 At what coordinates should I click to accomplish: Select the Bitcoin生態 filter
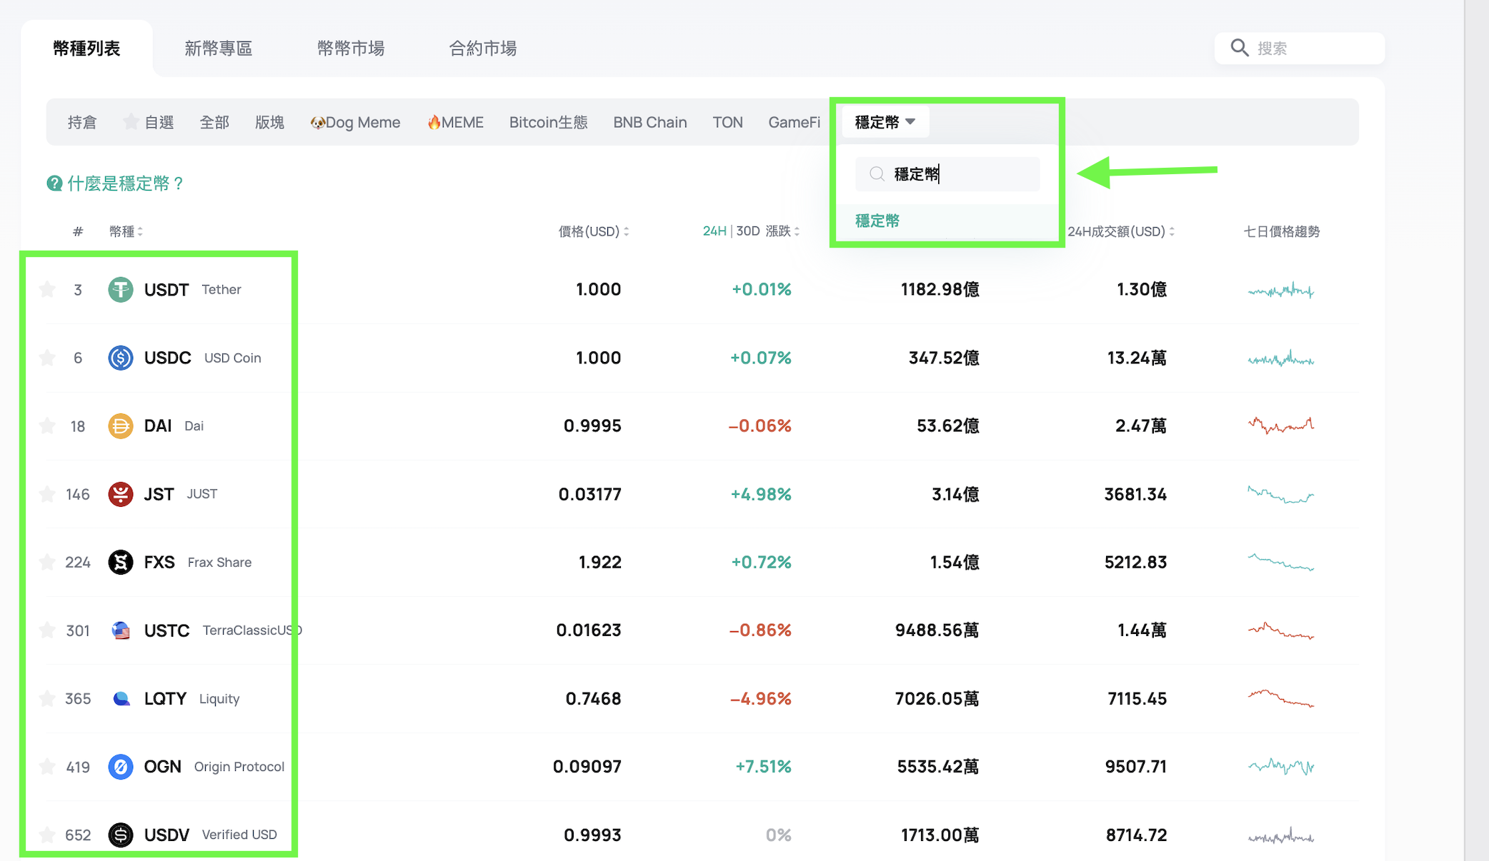pos(548,122)
